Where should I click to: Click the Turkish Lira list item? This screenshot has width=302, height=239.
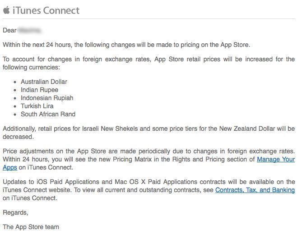pos(37,106)
